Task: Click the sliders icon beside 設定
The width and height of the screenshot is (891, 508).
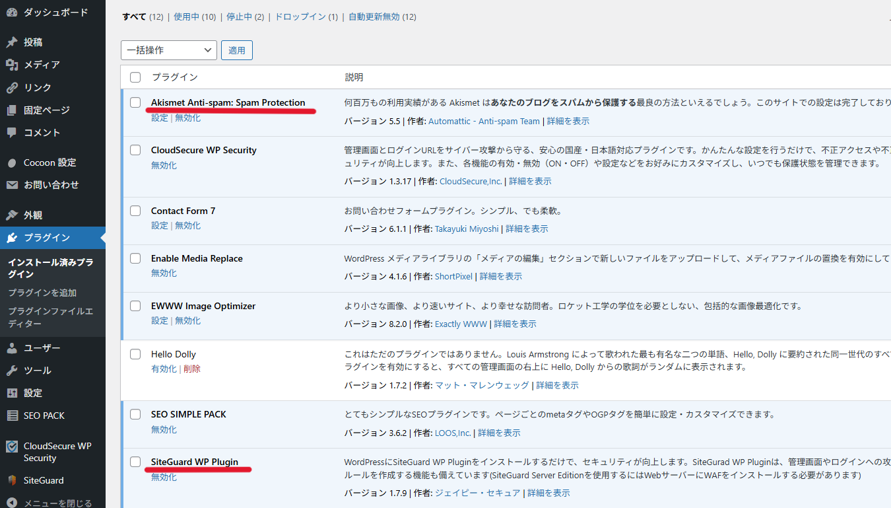Action: 12,393
